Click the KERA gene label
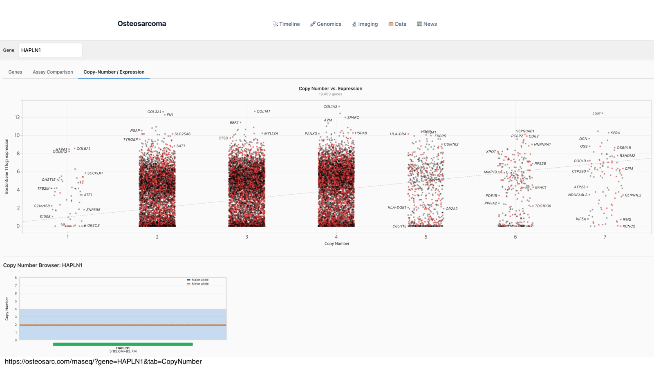 tap(615, 133)
